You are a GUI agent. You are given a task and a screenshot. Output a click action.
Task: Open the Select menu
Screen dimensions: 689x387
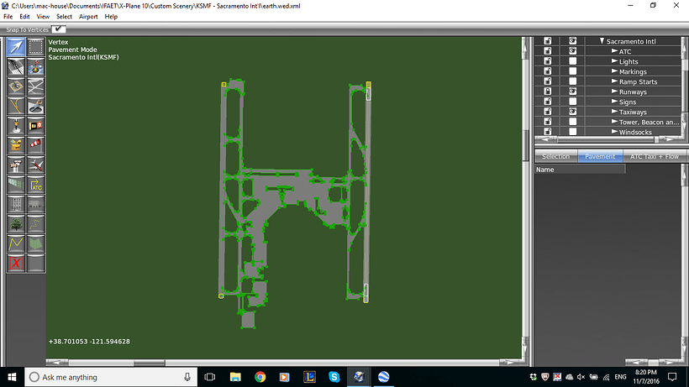tap(64, 17)
